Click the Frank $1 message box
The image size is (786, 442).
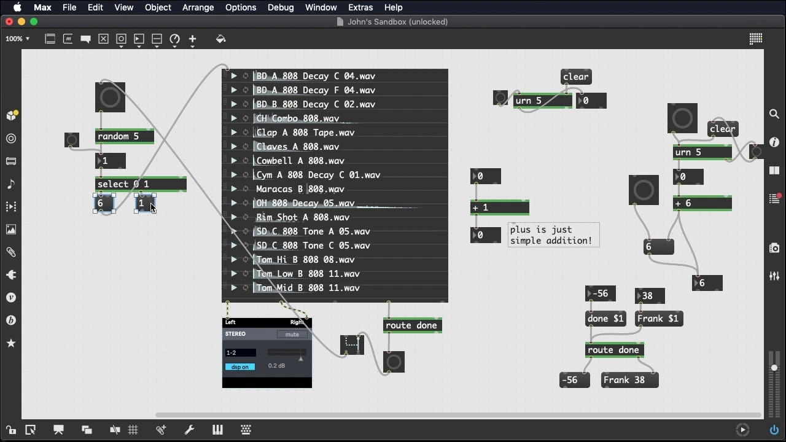coord(658,319)
